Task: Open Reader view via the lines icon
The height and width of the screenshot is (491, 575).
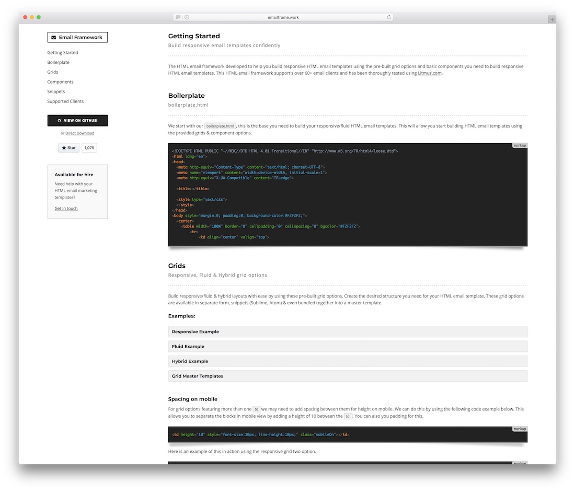Action: coord(178,17)
